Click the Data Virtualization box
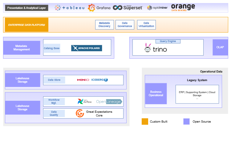This screenshot has height=149, width=231. (146, 25)
